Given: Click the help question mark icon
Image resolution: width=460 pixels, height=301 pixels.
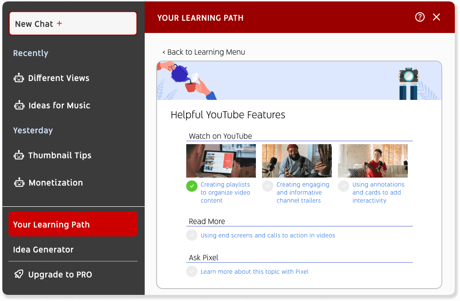Looking at the screenshot, I should (x=420, y=17).
